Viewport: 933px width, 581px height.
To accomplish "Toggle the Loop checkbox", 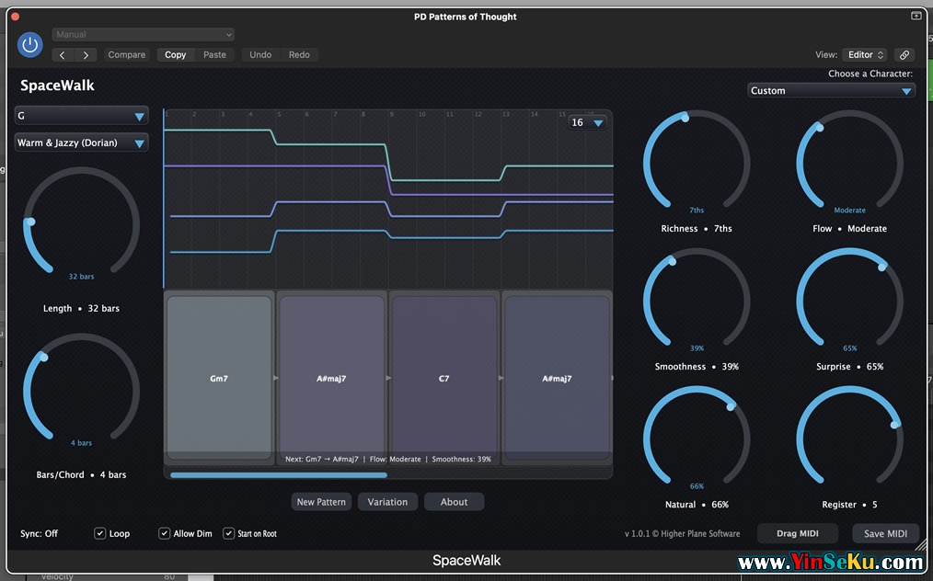I will click(x=100, y=533).
